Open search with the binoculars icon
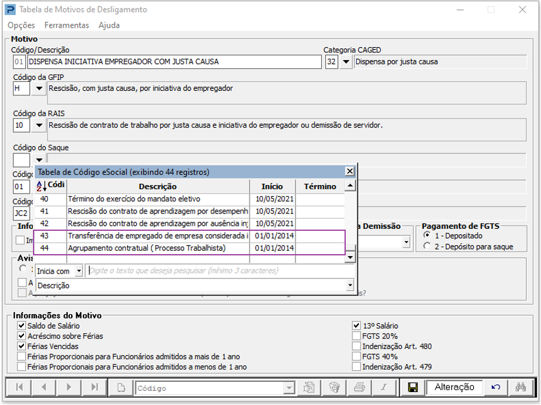 pos(521,388)
